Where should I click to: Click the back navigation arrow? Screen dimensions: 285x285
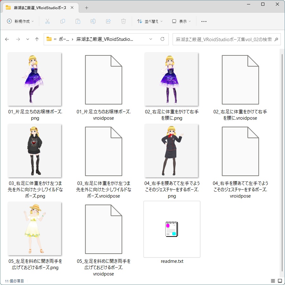[x=7, y=39]
